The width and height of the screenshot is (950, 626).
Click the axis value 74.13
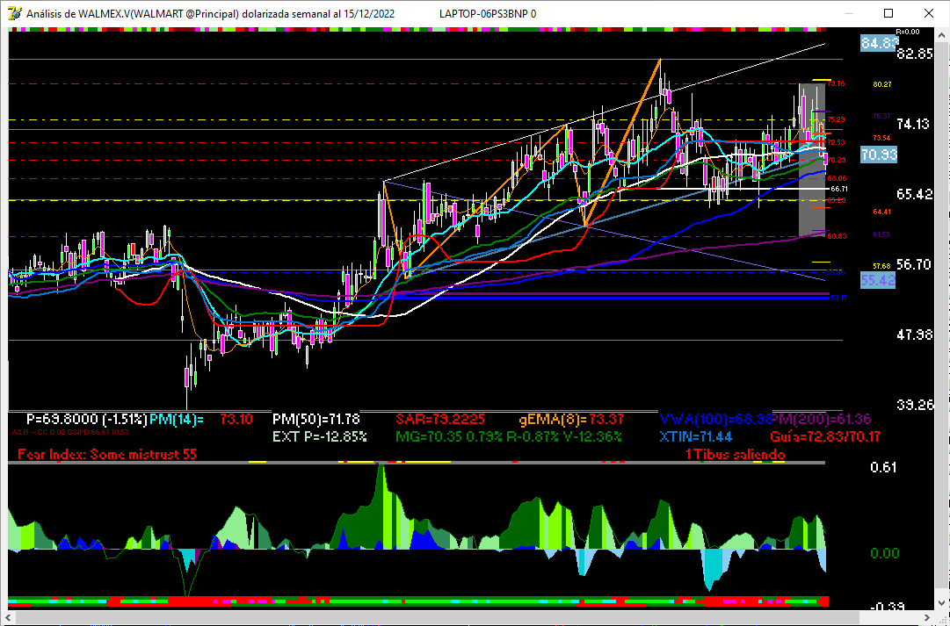[915, 124]
